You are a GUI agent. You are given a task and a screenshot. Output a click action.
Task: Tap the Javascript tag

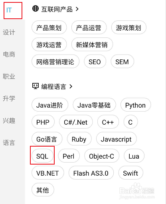tap(116, 139)
